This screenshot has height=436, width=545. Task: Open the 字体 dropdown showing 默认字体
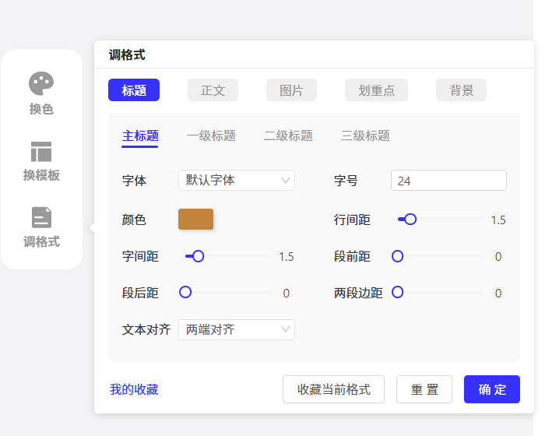pyautogui.click(x=237, y=180)
